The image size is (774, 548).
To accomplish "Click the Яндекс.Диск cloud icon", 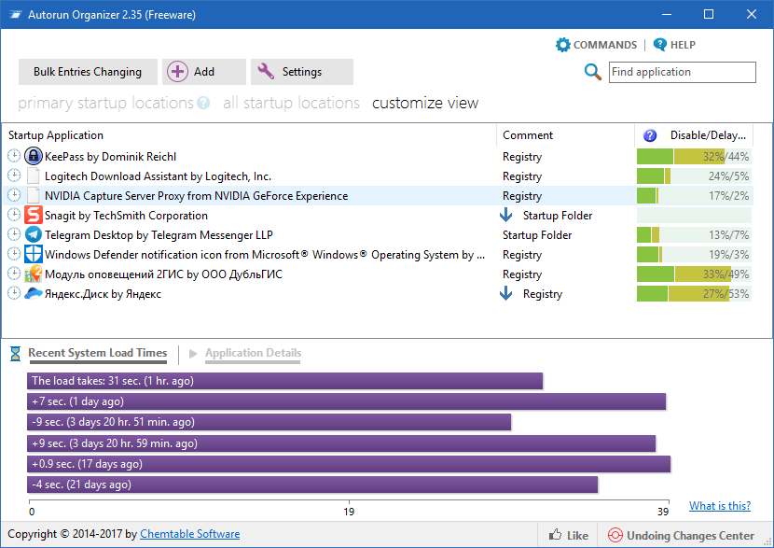I will tap(33, 293).
